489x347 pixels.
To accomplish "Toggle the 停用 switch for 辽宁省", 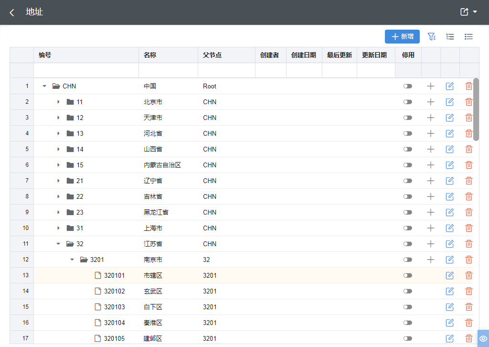I will tap(408, 181).
